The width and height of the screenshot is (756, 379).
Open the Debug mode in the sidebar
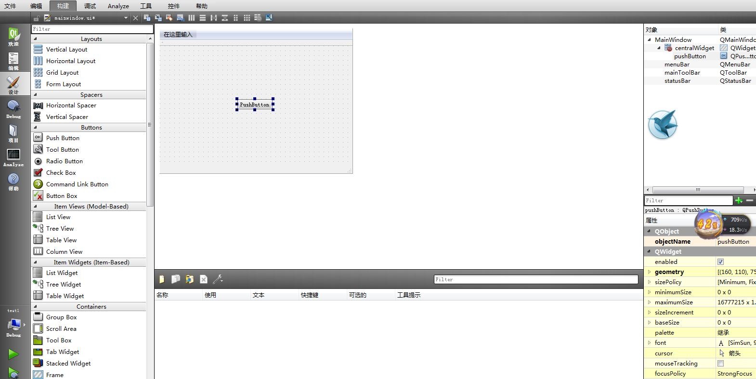point(13,109)
